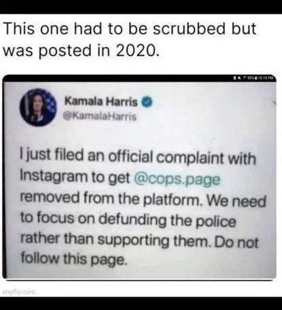Viewport: 282px width, 310px height.
Task: Click the words 'removed from the platform'
Action: [x=109, y=198]
